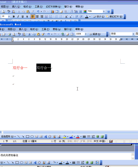The image size is (138, 167).
Task: Open PowerPoint font size dropdown
Action: (9, 17)
